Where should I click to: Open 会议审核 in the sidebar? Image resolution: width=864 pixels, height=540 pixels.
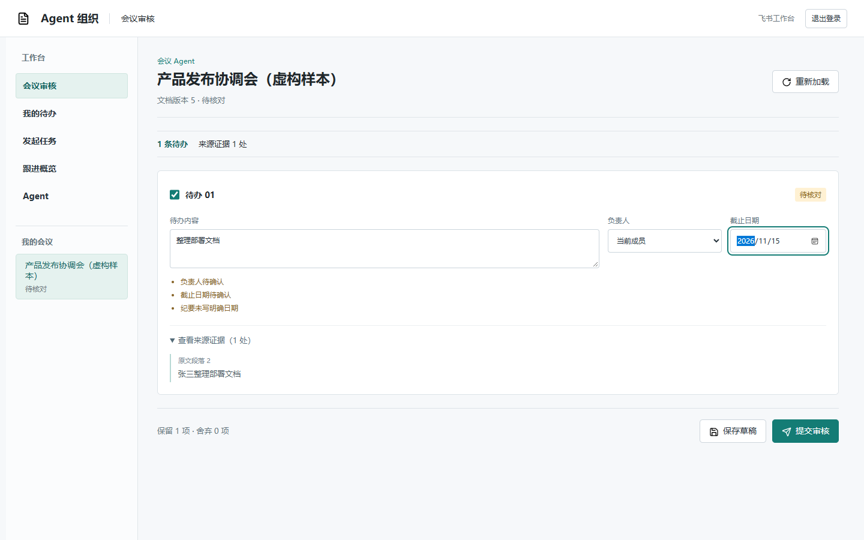coord(71,86)
